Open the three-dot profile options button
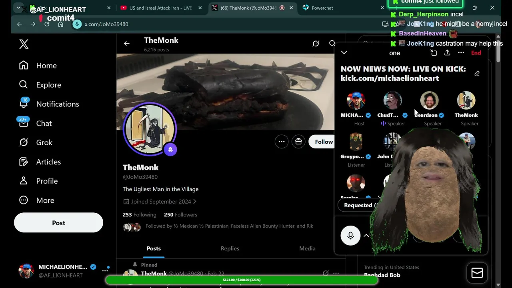This screenshot has height=288, width=512. 282,142
